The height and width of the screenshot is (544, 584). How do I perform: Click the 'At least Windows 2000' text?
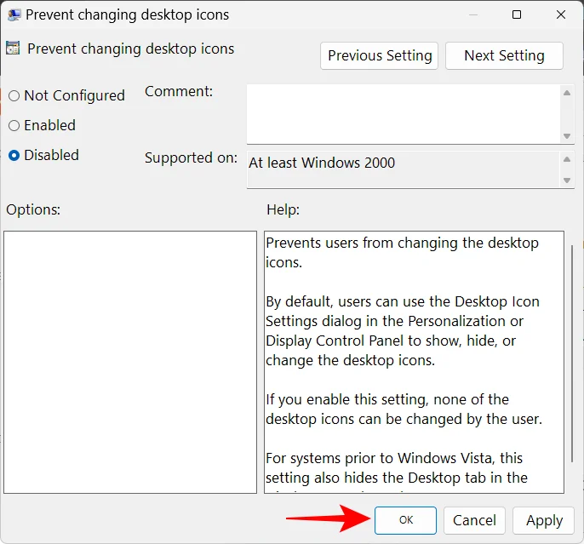point(322,163)
